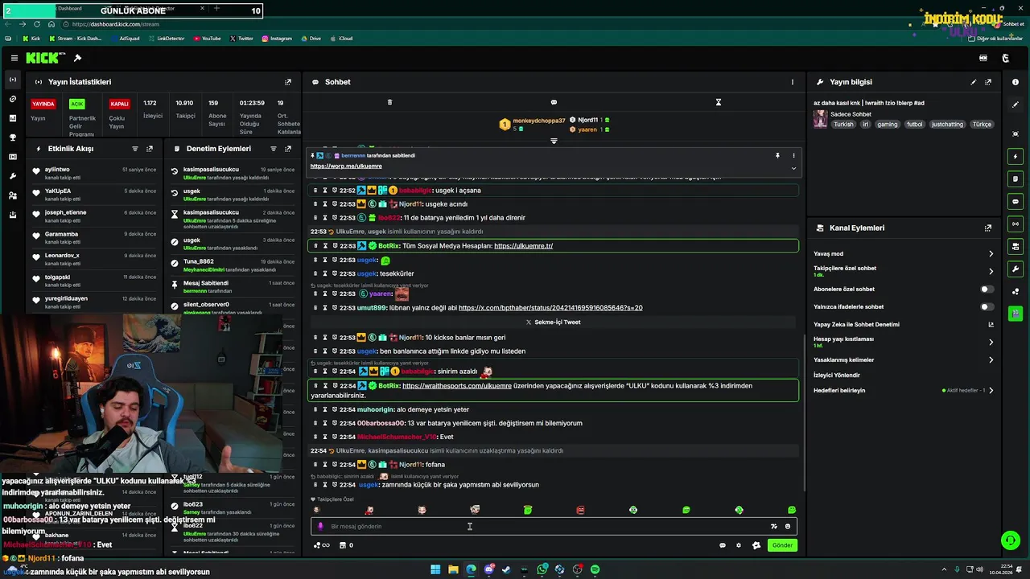Open the Kick bookmark

point(31,39)
